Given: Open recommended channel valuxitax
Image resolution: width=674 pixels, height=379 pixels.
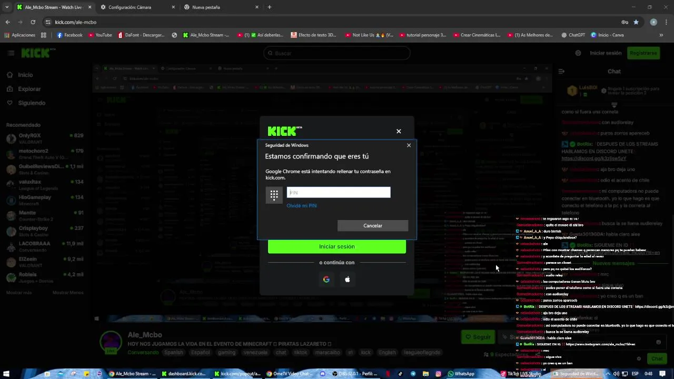Looking at the screenshot, I should (x=45, y=185).
